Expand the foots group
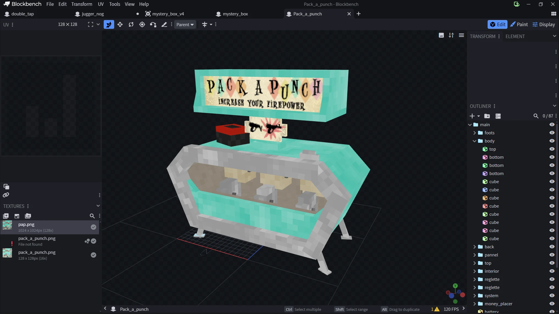The image size is (559, 314). [475, 133]
